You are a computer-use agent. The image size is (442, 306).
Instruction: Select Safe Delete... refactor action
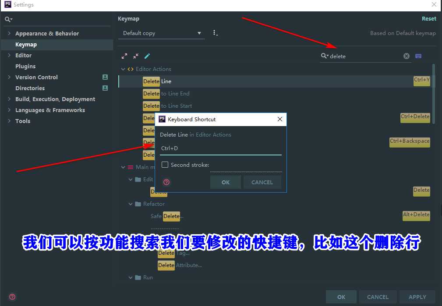[x=167, y=216]
